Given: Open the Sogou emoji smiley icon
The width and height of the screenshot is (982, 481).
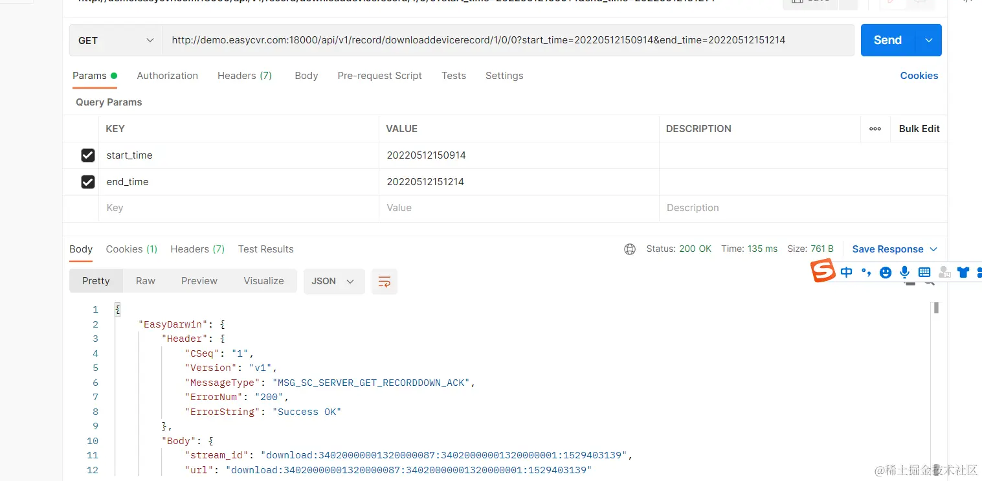Looking at the screenshot, I should (x=886, y=273).
